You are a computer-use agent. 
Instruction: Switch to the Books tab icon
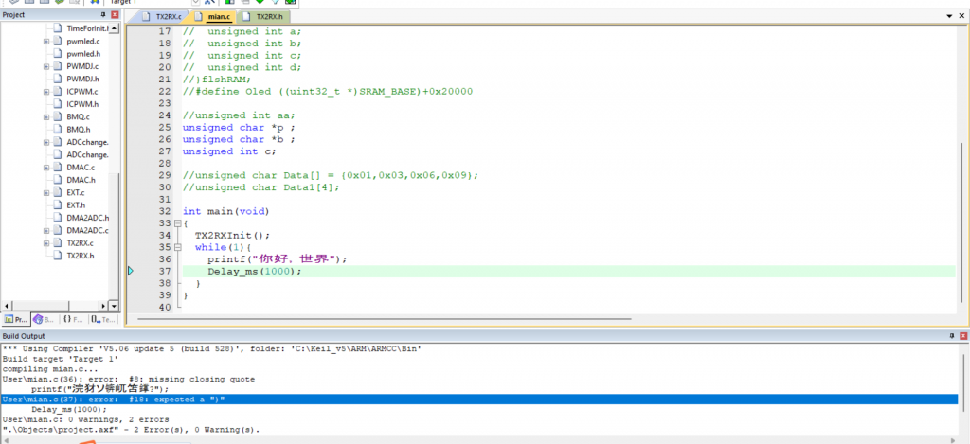click(x=43, y=319)
